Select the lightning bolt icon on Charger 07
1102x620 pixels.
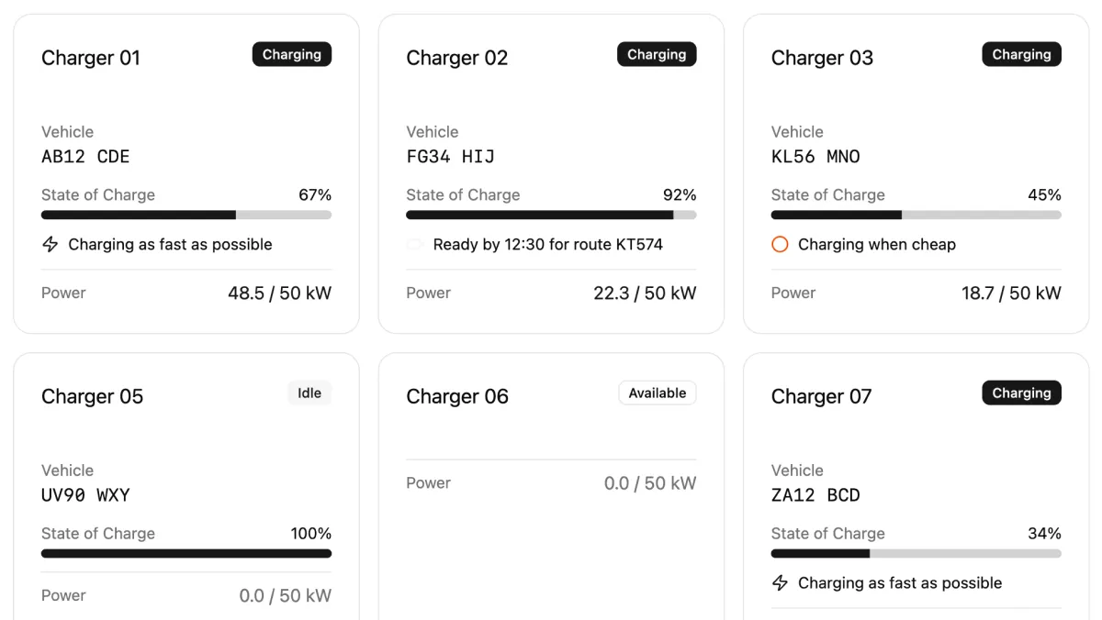[x=782, y=582]
